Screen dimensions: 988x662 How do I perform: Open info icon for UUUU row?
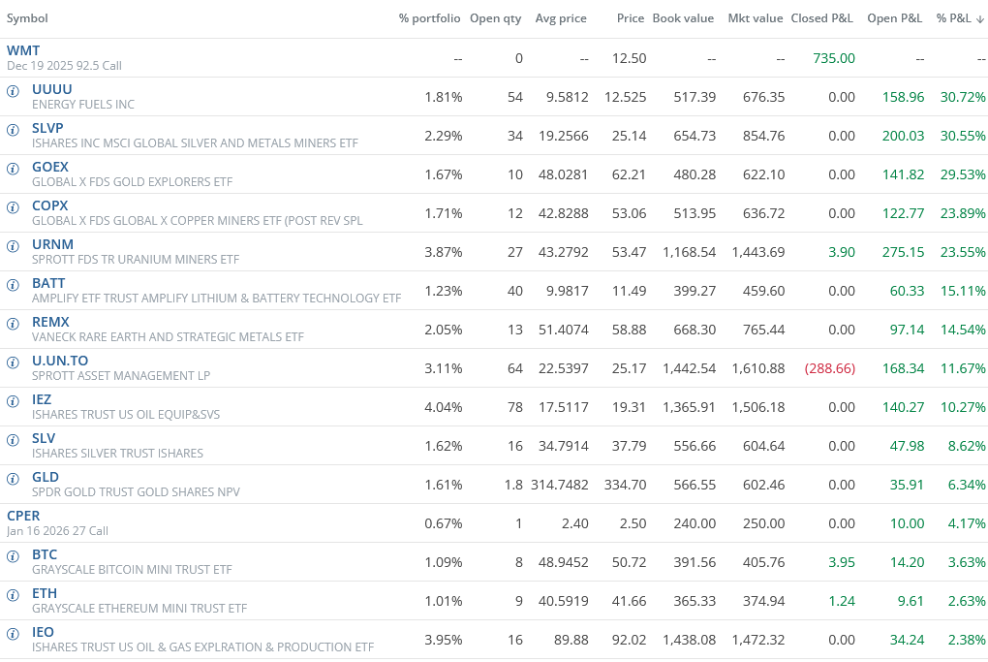click(13, 91)
